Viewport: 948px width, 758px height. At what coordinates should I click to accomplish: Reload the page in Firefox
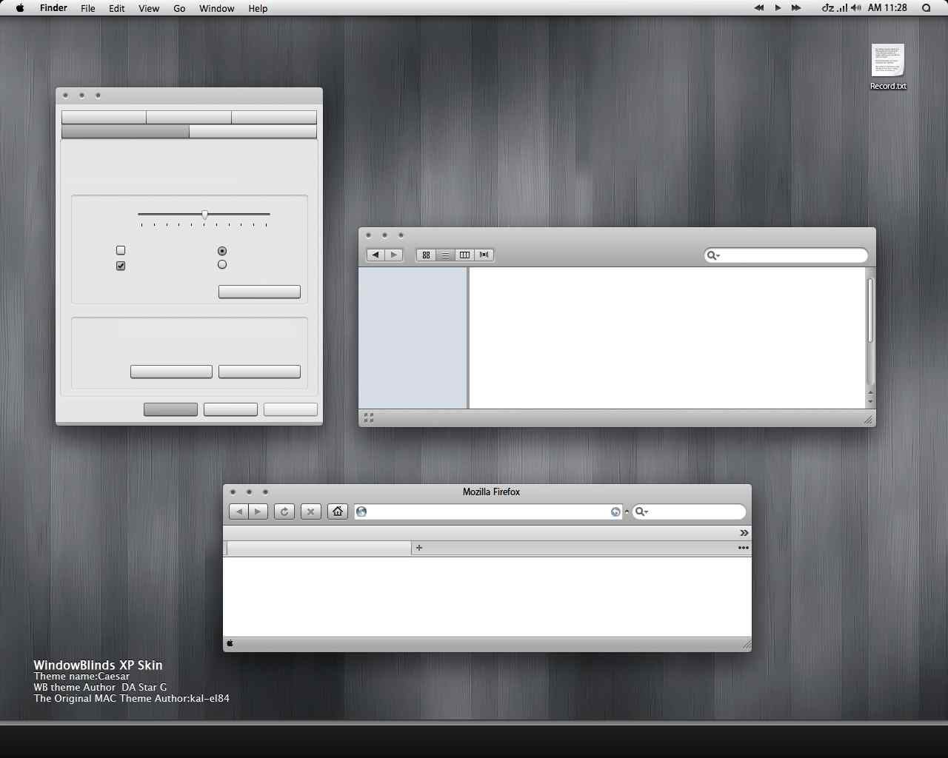284,512
